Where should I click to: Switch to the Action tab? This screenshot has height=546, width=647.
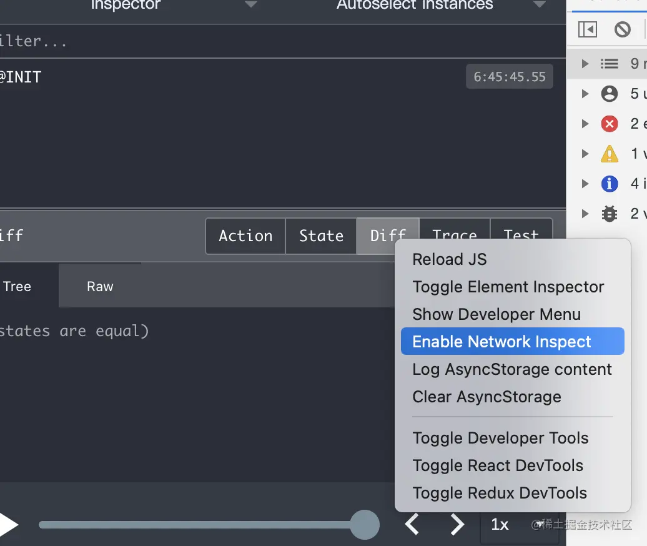click(x=245, y=236)
